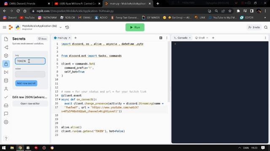Open the Debugger sidebar icon
The width and height of the screenshot is (270, 151).
(6, 72)
